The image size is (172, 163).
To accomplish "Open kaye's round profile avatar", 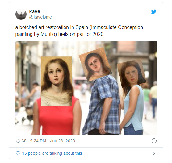I will coord(21,14).
